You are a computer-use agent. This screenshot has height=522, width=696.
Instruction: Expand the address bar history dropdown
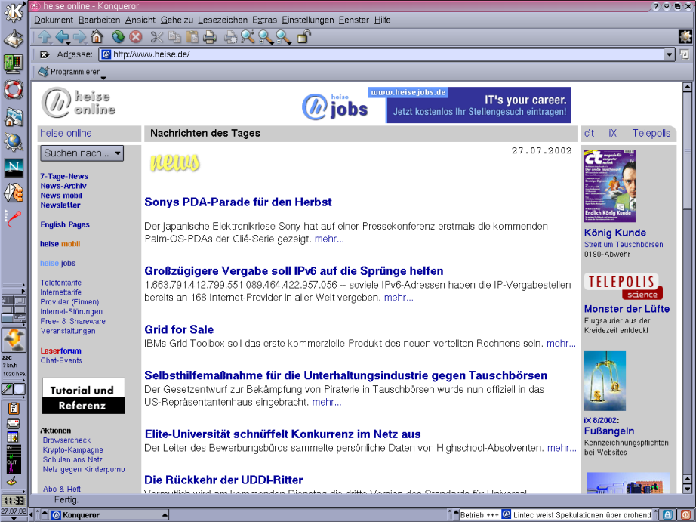[669, 54]
